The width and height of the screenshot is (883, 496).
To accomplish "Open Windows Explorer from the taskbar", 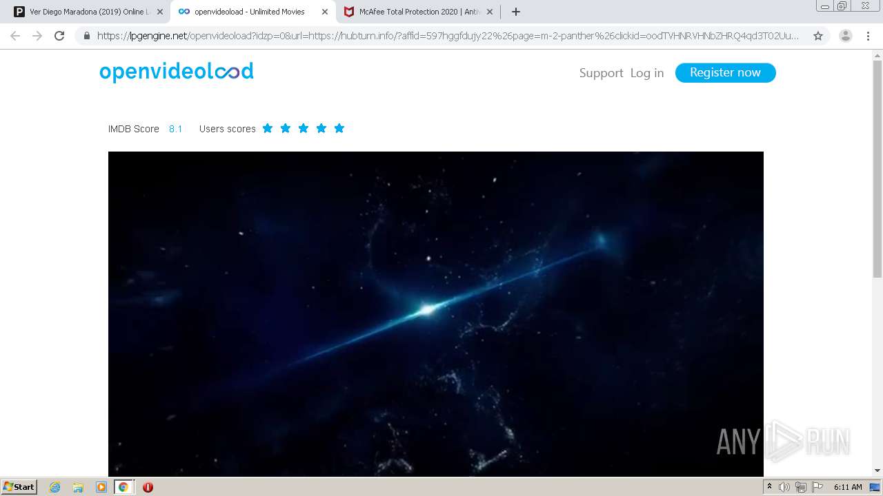I will tap(78, 487).
